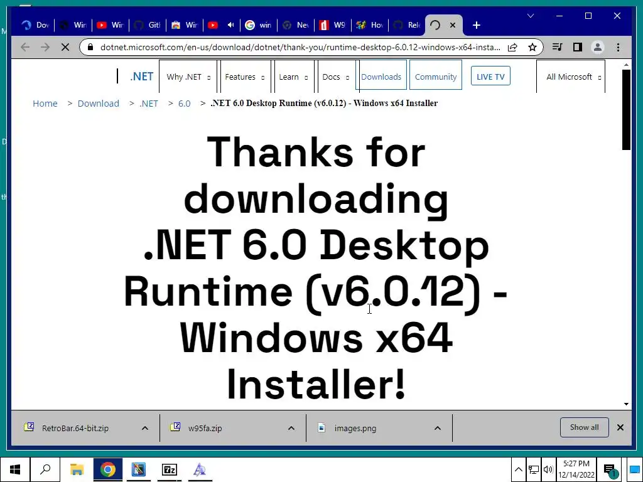Image resolution: width=643 pixels, height=482 pixels.
Task: Open a new tab with the plus button
Action: point(476,25)
